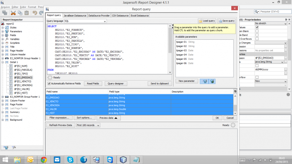Open the Format menu

click(32, 7)
